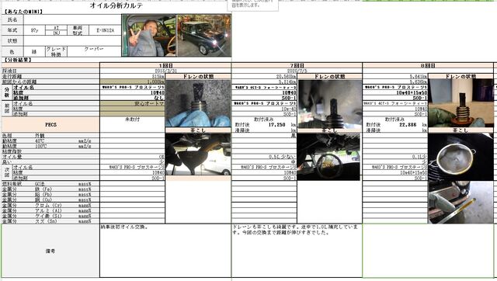The width and height of the screenshot is (497, 281).
Task: Select the 【分析結果】 section heading
Action: pyautogui.click(x=17, y=60)
